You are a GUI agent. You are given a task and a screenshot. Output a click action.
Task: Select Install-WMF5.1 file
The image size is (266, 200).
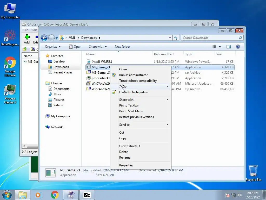click(x=102, y=61)
